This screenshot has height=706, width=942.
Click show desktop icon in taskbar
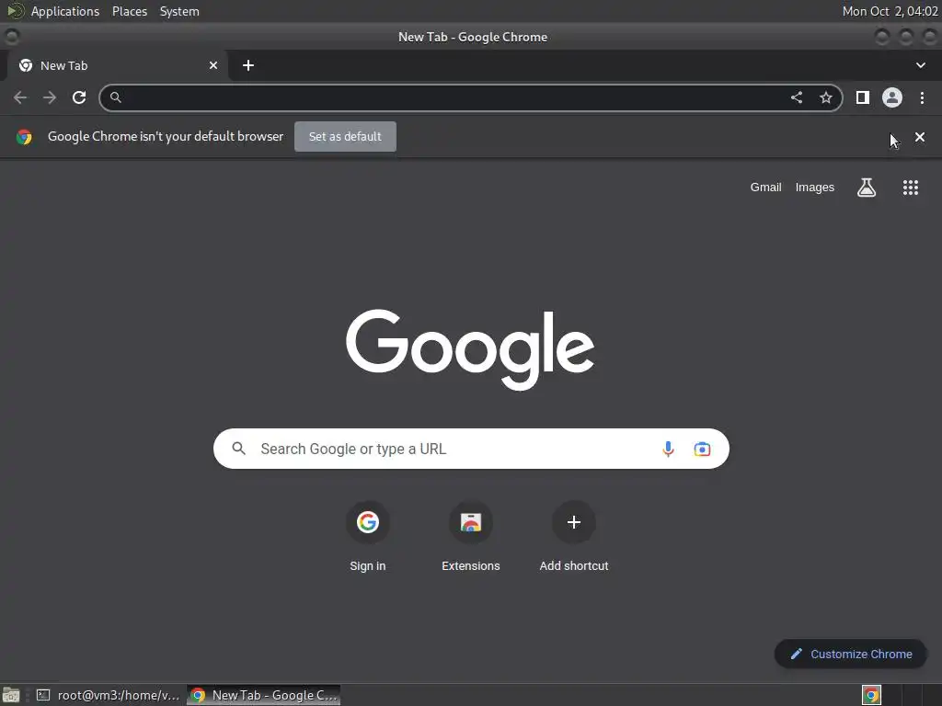pyautogui.click(x=11, y=695)
